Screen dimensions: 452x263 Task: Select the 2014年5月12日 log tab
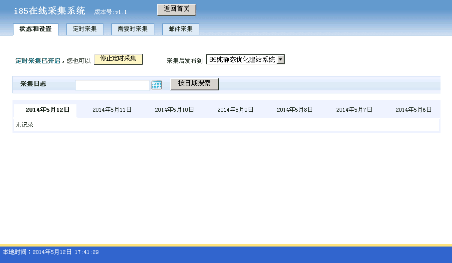pyautogui.click(x=47, y=110)
